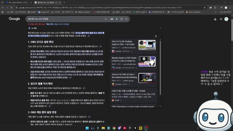Viewport: 233px width, 131px height.
Task: Open Discord from the taskbar
Action: [x=119, y=128]
